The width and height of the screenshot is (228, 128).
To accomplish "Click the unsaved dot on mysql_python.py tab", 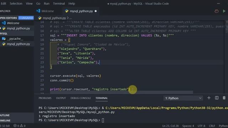I will [96, 11].
